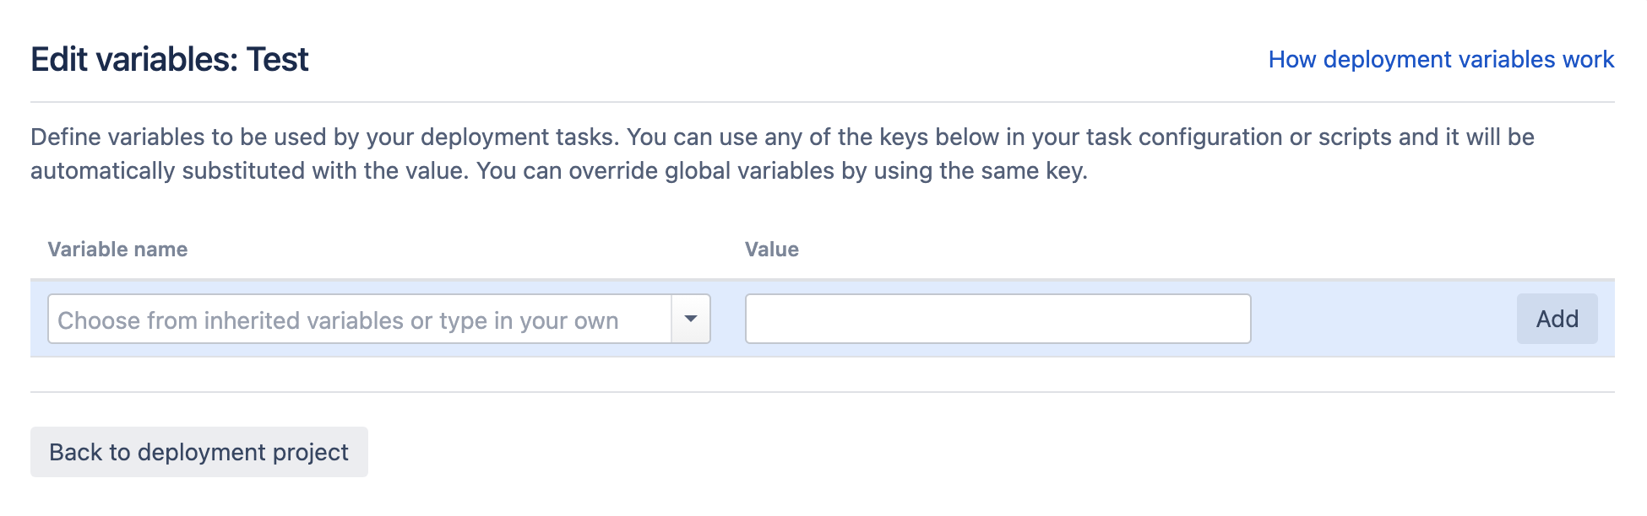The height and width of the screenshot is (516, 1647).
Task: Open the Choose from inherited variables combo box
Action: pyautogui.click(x=363, y=319)
